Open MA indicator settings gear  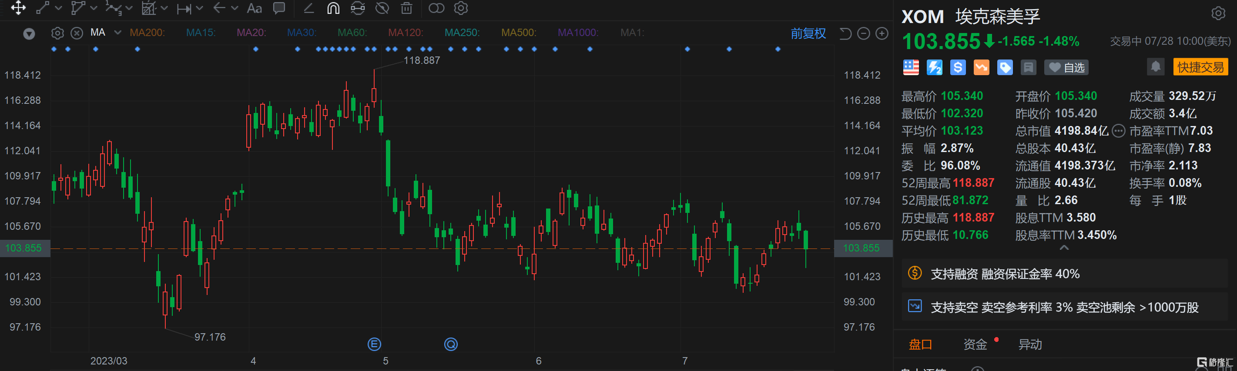(57, 33)
